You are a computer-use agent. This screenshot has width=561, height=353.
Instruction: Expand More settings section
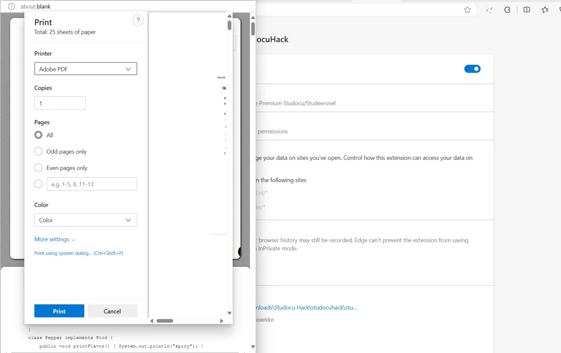[55, 239]
